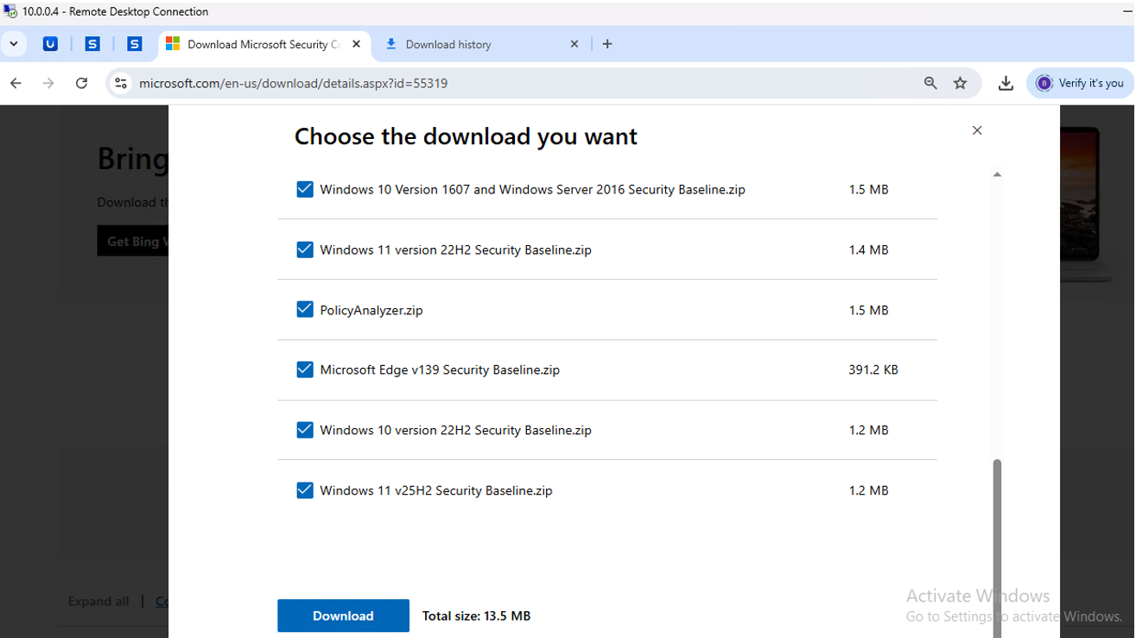Click the Verify it's you profile button
The image size is (1136, 638).
click(1080, 83)
